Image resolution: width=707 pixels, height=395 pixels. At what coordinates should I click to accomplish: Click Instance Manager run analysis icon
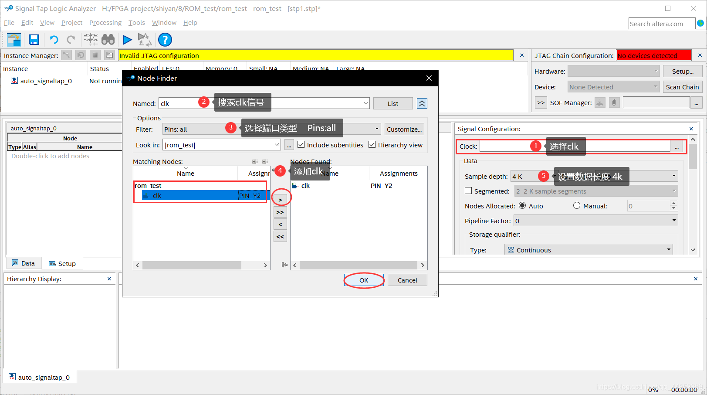point(66,55)
